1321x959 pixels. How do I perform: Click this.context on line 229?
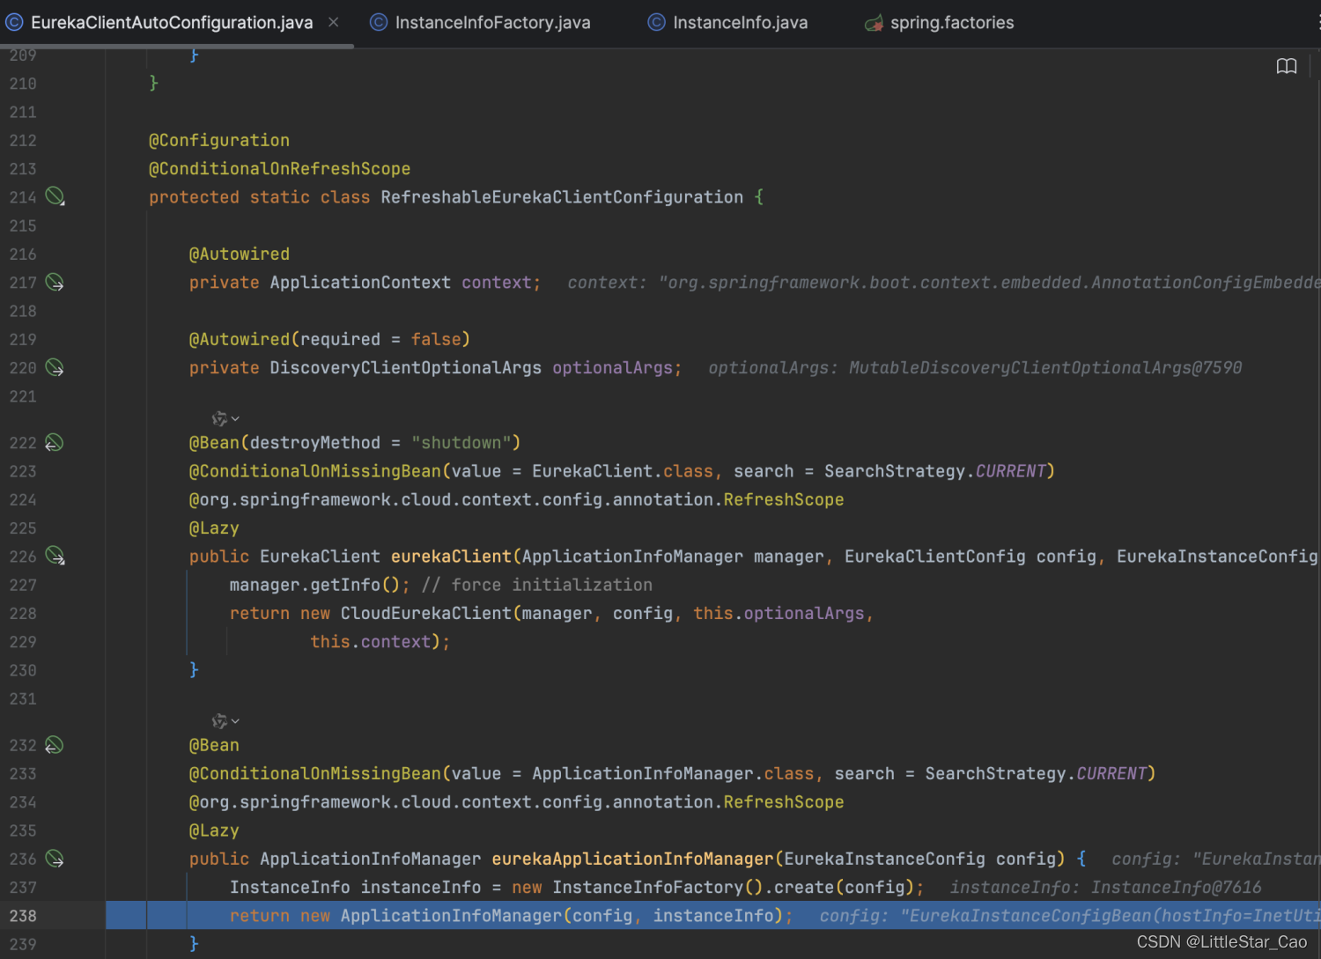[370, 642]
